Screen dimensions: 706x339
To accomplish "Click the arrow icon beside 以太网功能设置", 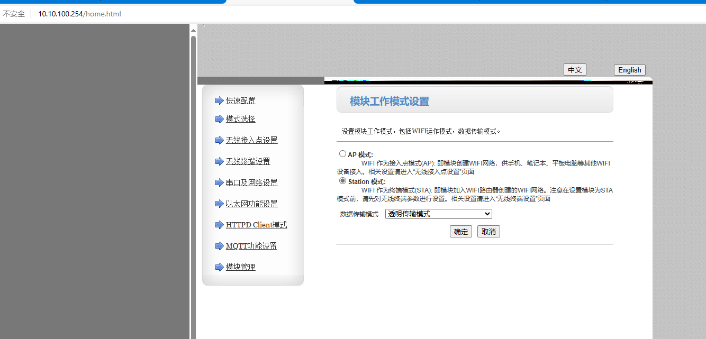I will pyautogui.click(x=219, y=204).
